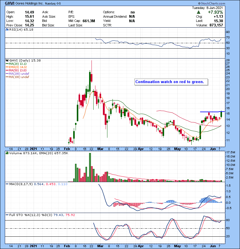Viewport: 240px width, 249px height.
Task: Click the MACD value 0.564
Action: pos(39,184)
